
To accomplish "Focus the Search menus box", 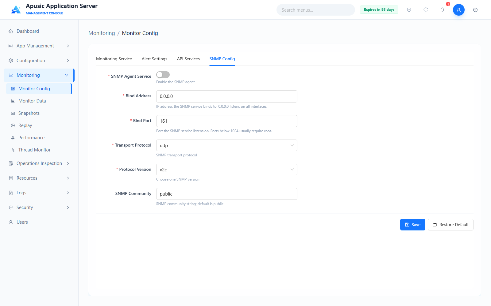I will 316,10.
